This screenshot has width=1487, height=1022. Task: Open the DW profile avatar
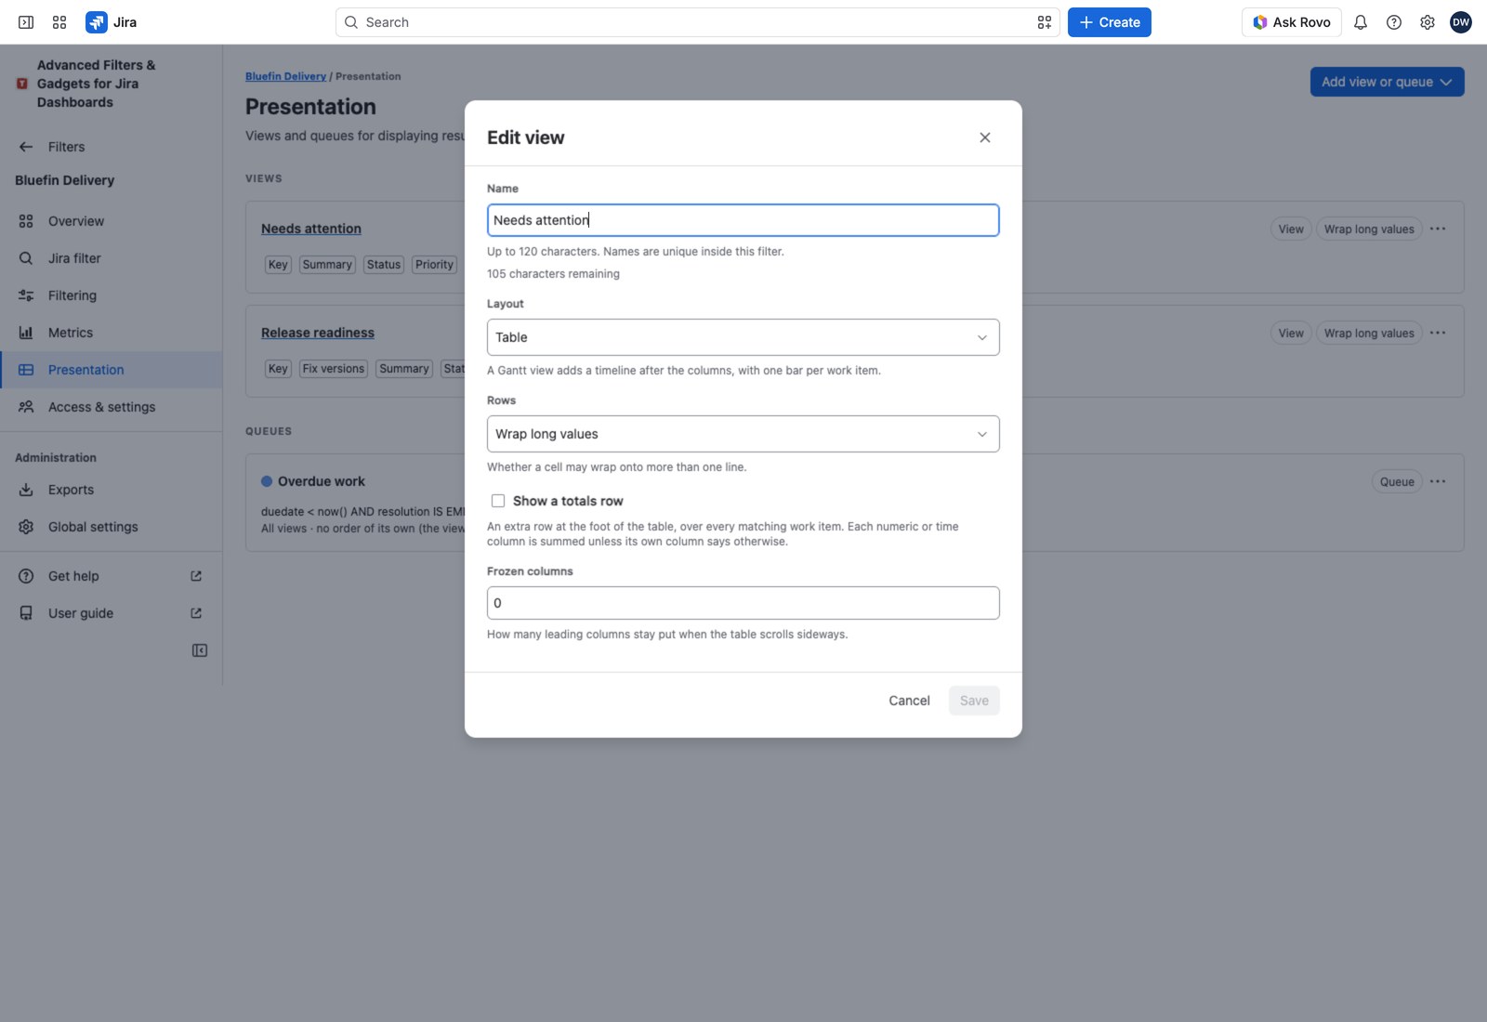[x=1461, y=22]
